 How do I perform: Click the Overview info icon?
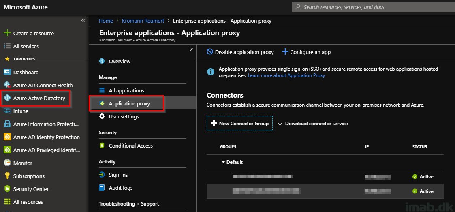pos(102,61)
